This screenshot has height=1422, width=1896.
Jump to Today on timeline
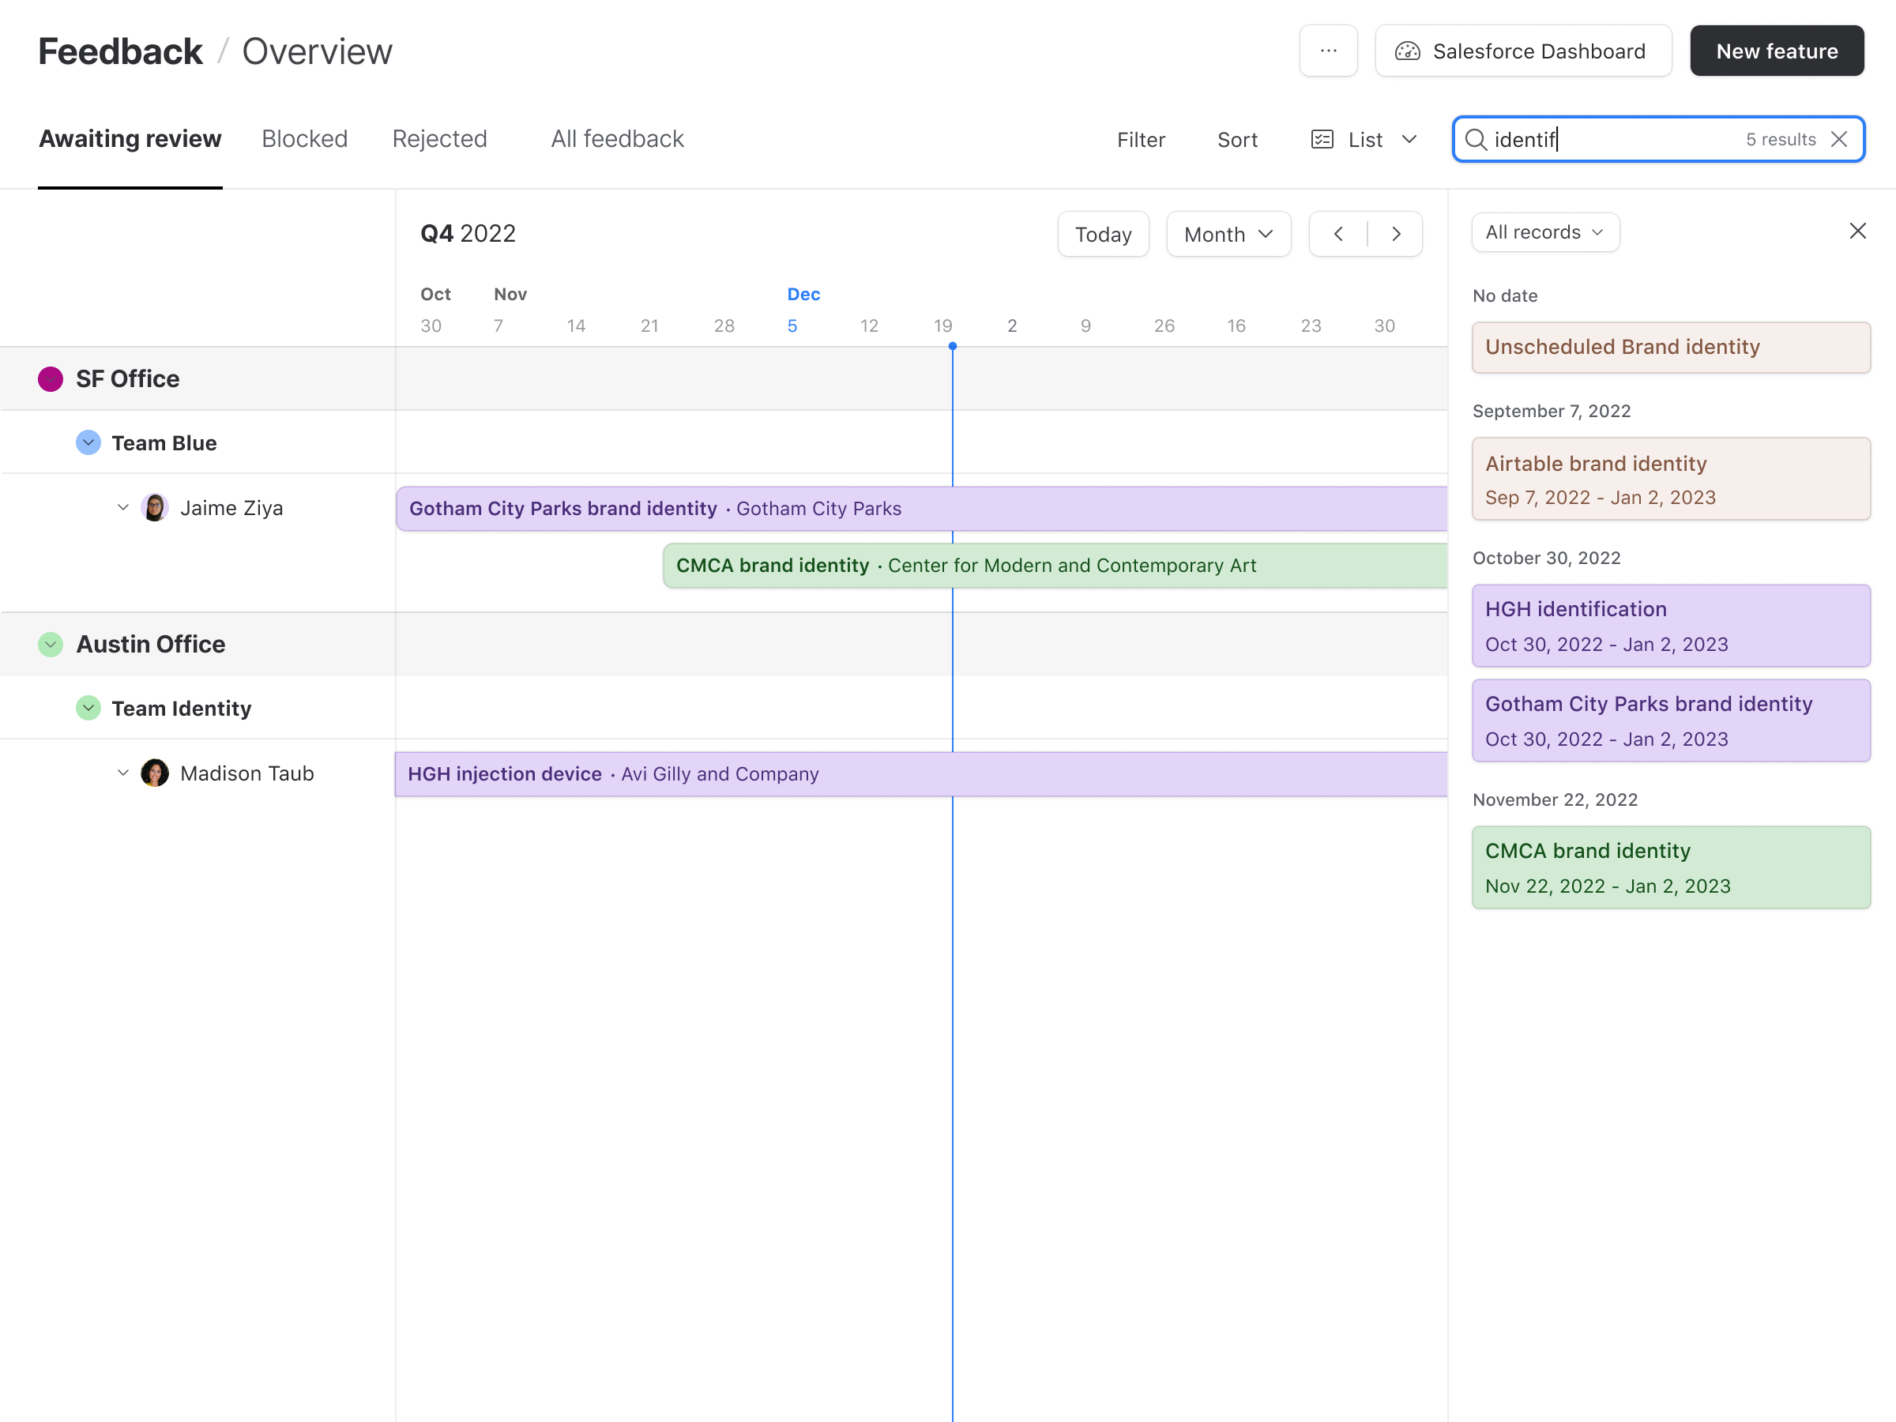pyautogui.click(x=1103, y=234)
